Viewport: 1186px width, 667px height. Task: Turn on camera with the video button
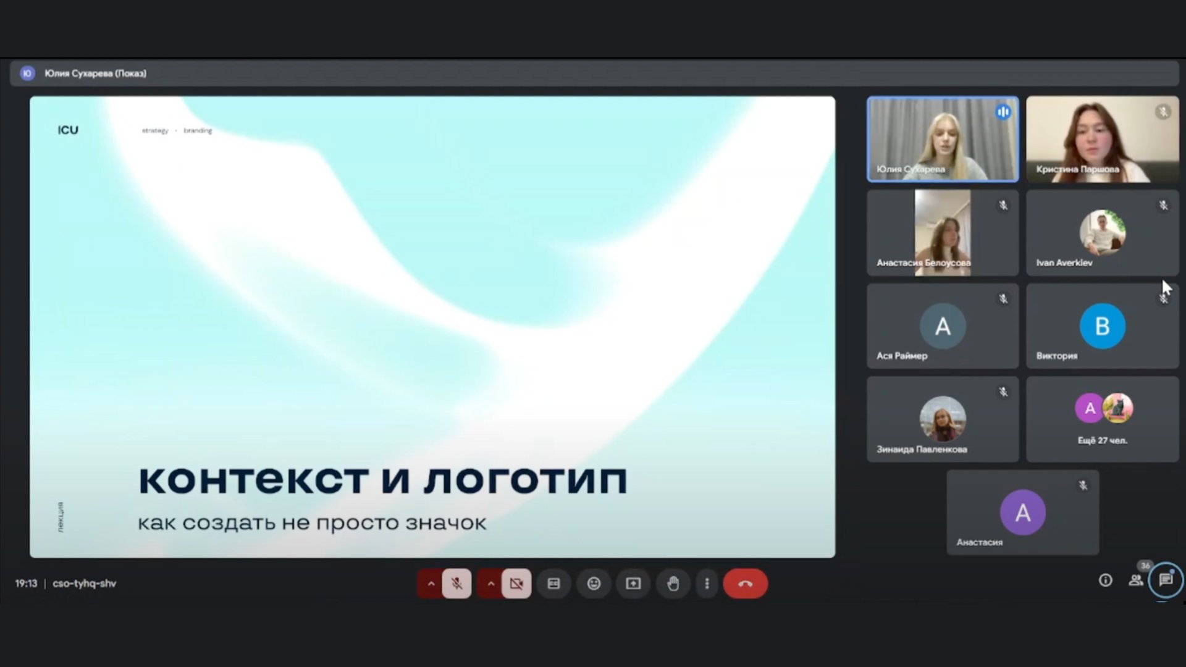click(x=516, y=583)
